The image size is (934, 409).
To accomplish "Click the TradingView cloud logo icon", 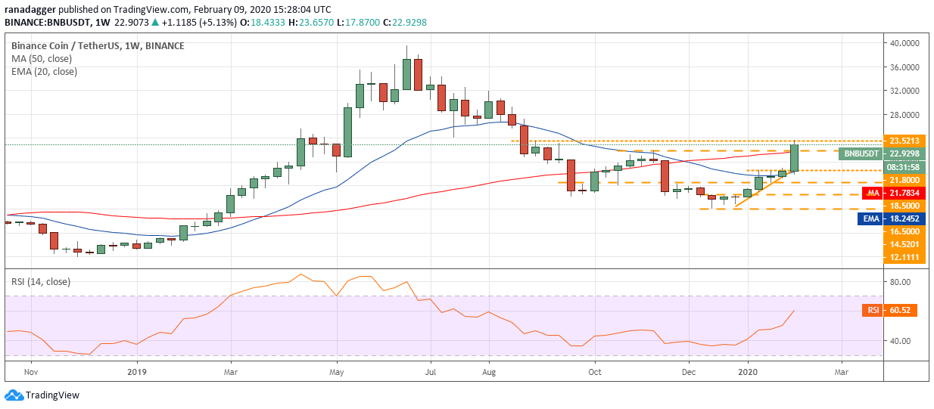I will click(x=14, y=395).
